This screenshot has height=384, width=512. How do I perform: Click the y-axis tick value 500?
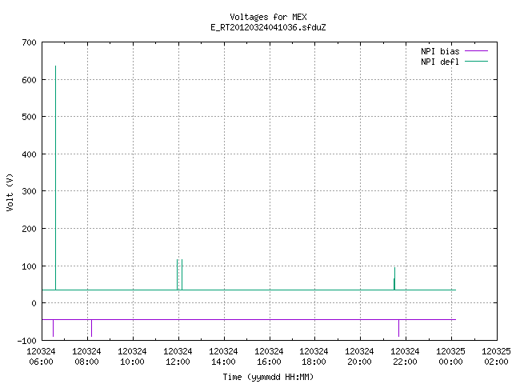click(x=29, y=117)
